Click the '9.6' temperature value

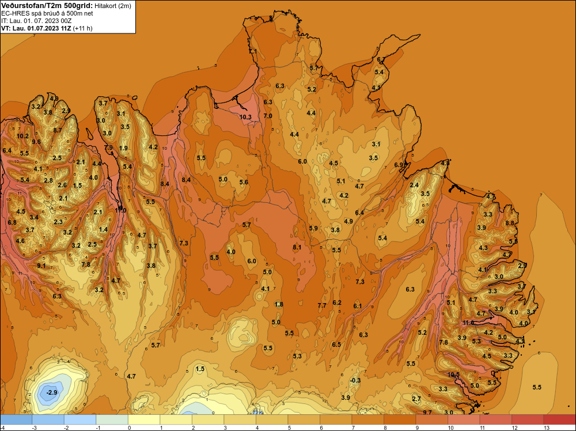(x=36, y=142)
